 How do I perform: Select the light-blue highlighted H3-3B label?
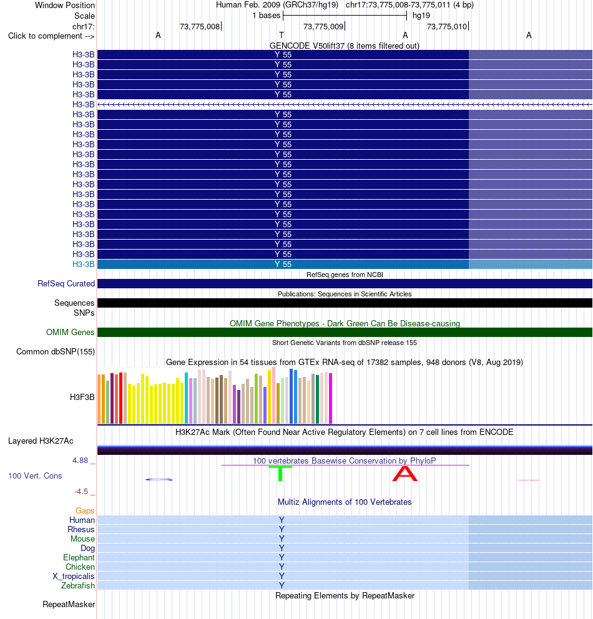point(83,265)
